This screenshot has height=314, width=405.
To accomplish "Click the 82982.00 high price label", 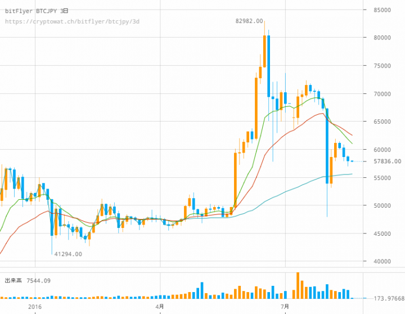I will [249, 21].
